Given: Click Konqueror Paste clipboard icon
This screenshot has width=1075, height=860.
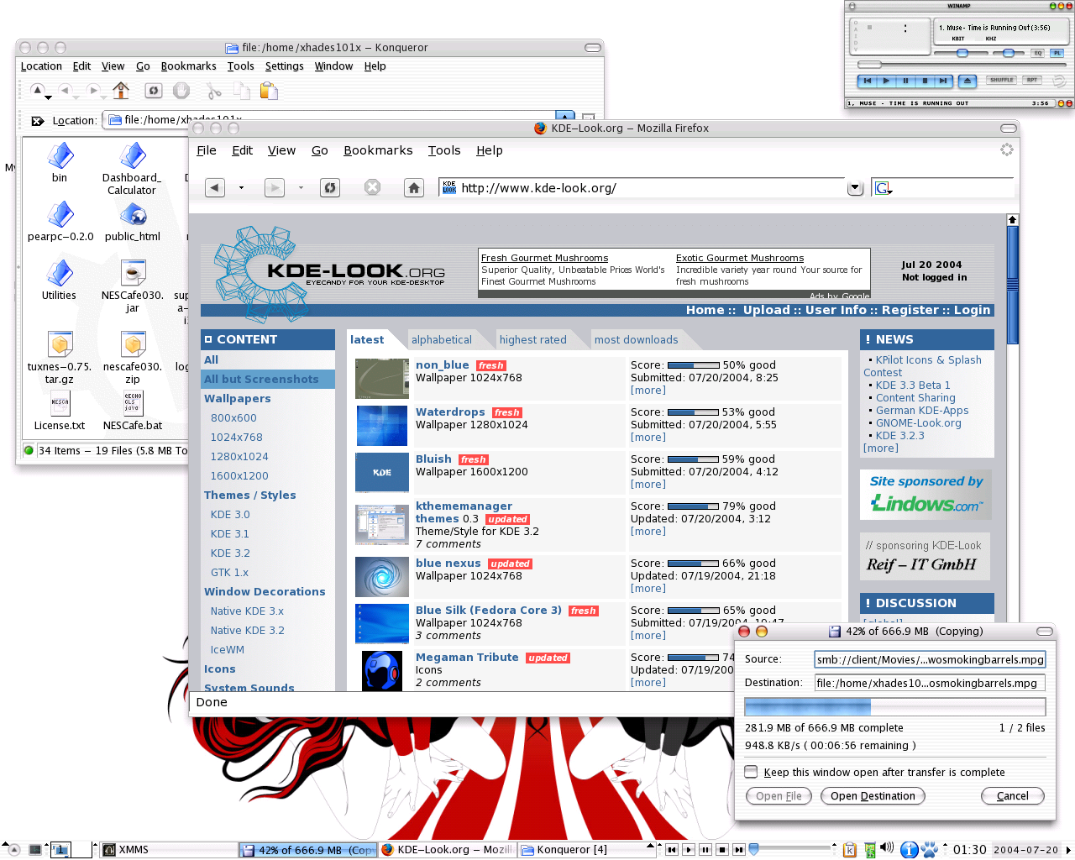Looking at the screenshot, I should [x=269, y=91].
